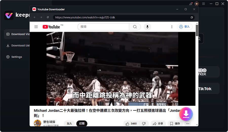The image size is (228, 132).
Task: Click the crown premium icon in the Keeprix title bar
Action: [197, 4]
